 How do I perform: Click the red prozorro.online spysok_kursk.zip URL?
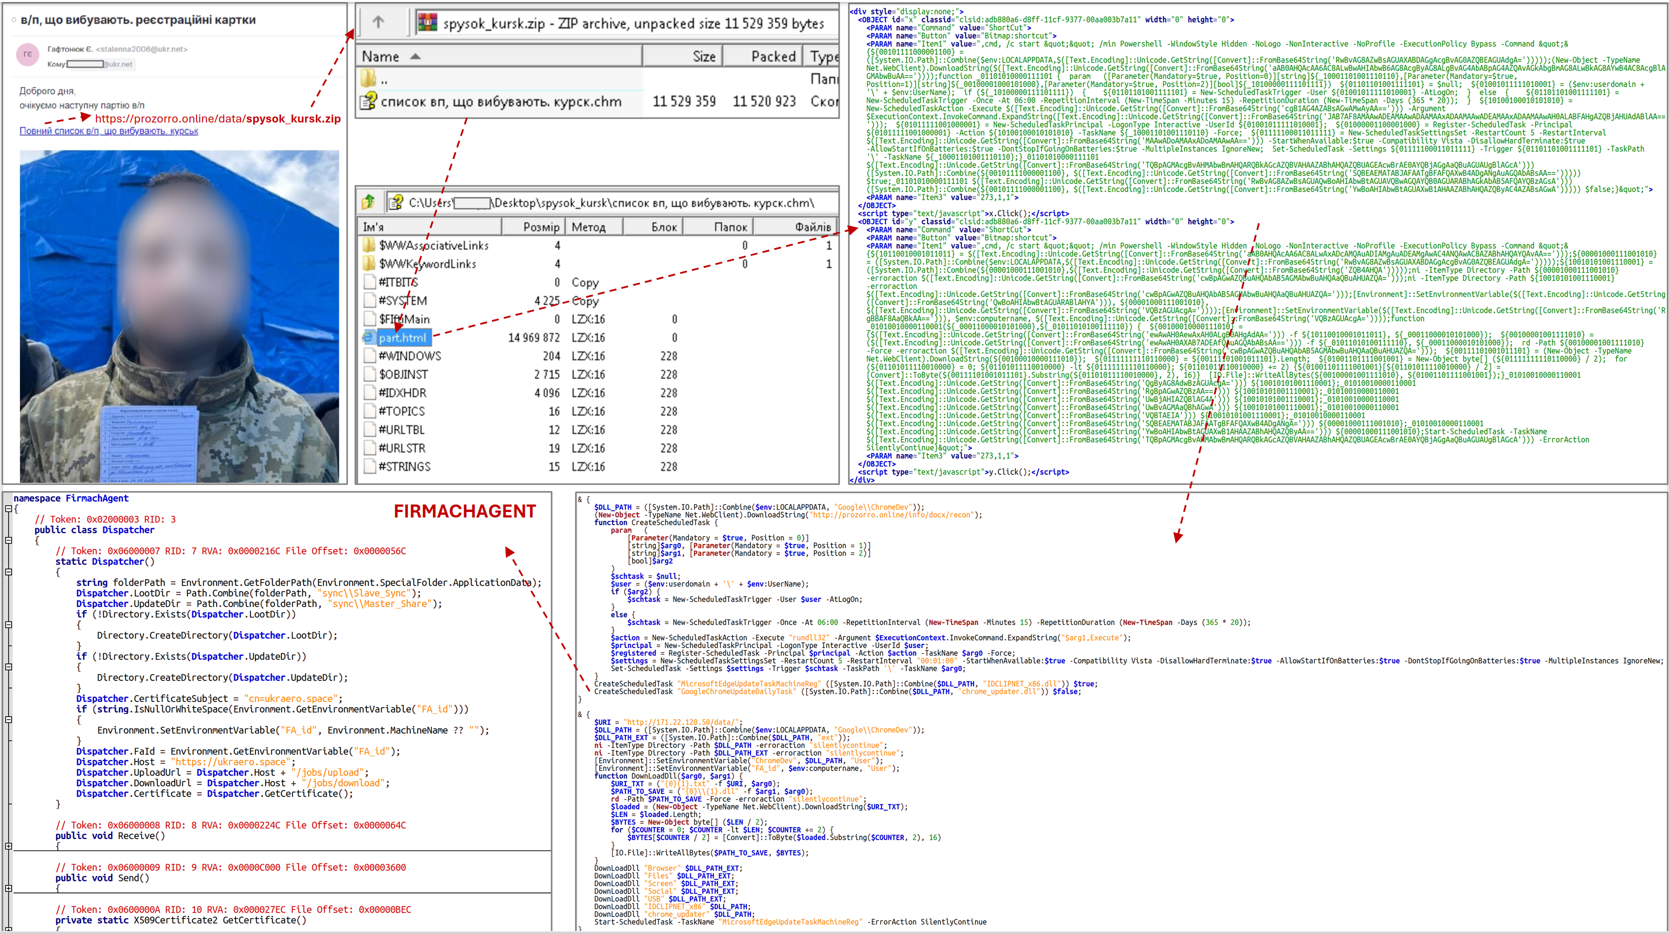pos(217,118)
